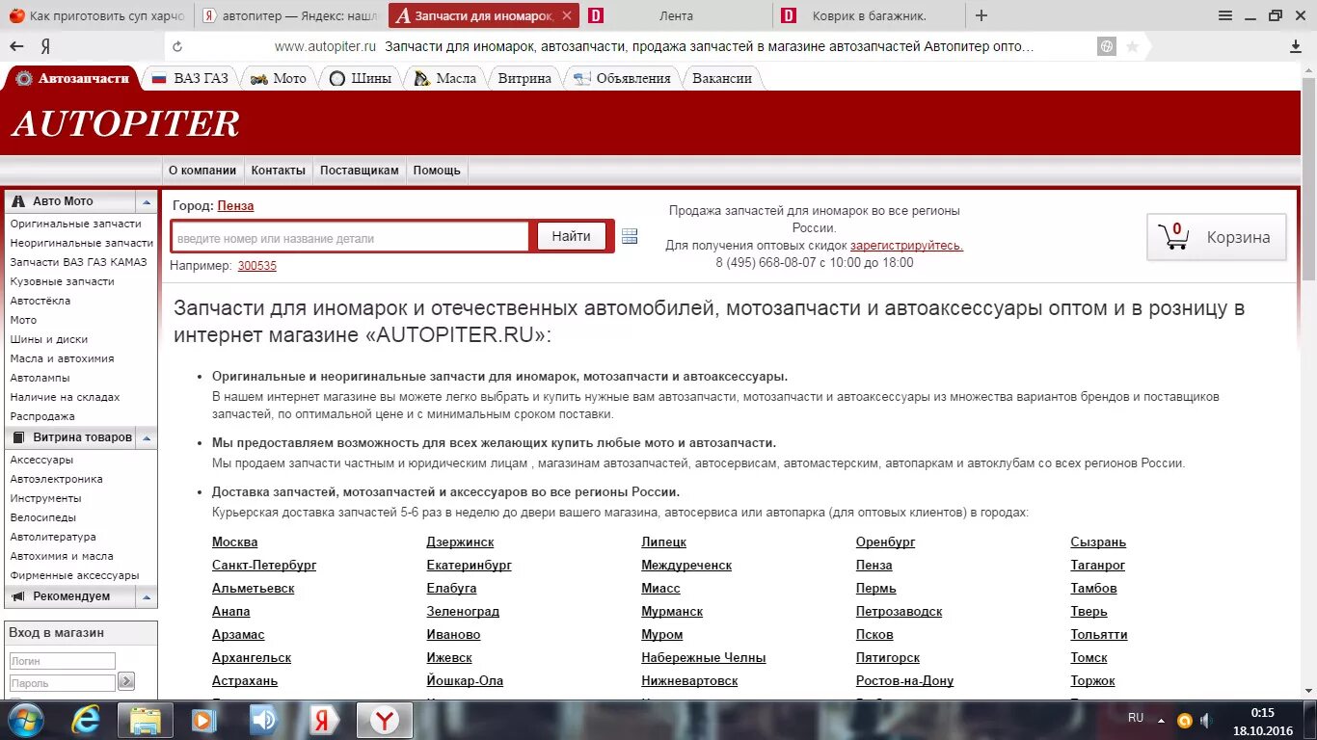Viewport: 1317px width, 740px height.
Task: Open the Помощь menu item
Action: [x=437, y=171]
